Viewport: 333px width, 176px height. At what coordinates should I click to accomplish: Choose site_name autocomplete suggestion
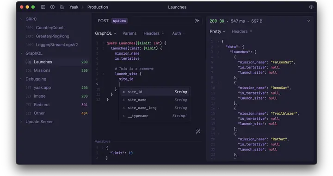(155, 100)
